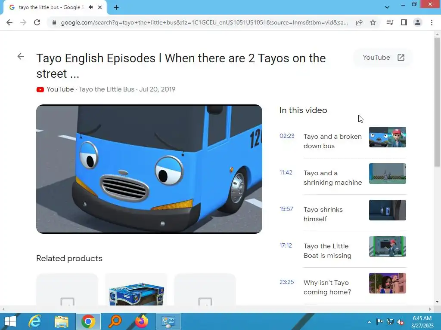Jump to 15:57 timestamp

pos(286,209)
